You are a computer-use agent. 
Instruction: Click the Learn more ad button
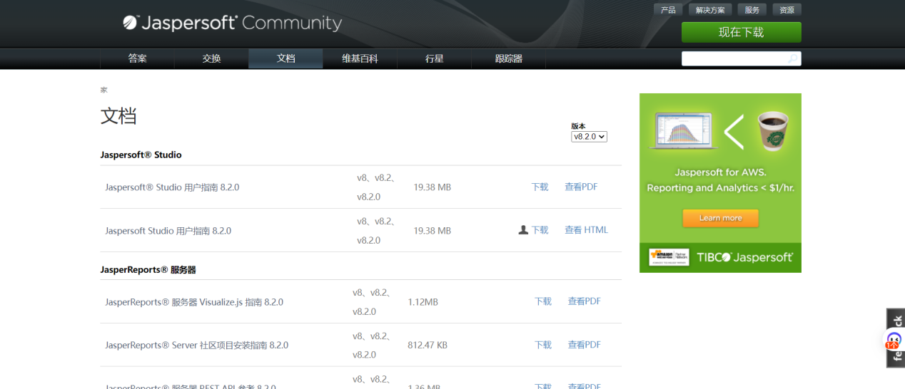720,218
